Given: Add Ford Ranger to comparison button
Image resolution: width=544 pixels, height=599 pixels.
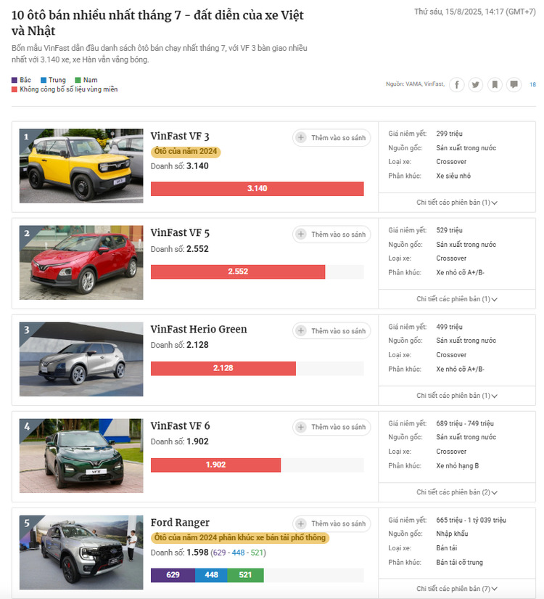Looking at the screenshot, I should (x=331, y=523).
